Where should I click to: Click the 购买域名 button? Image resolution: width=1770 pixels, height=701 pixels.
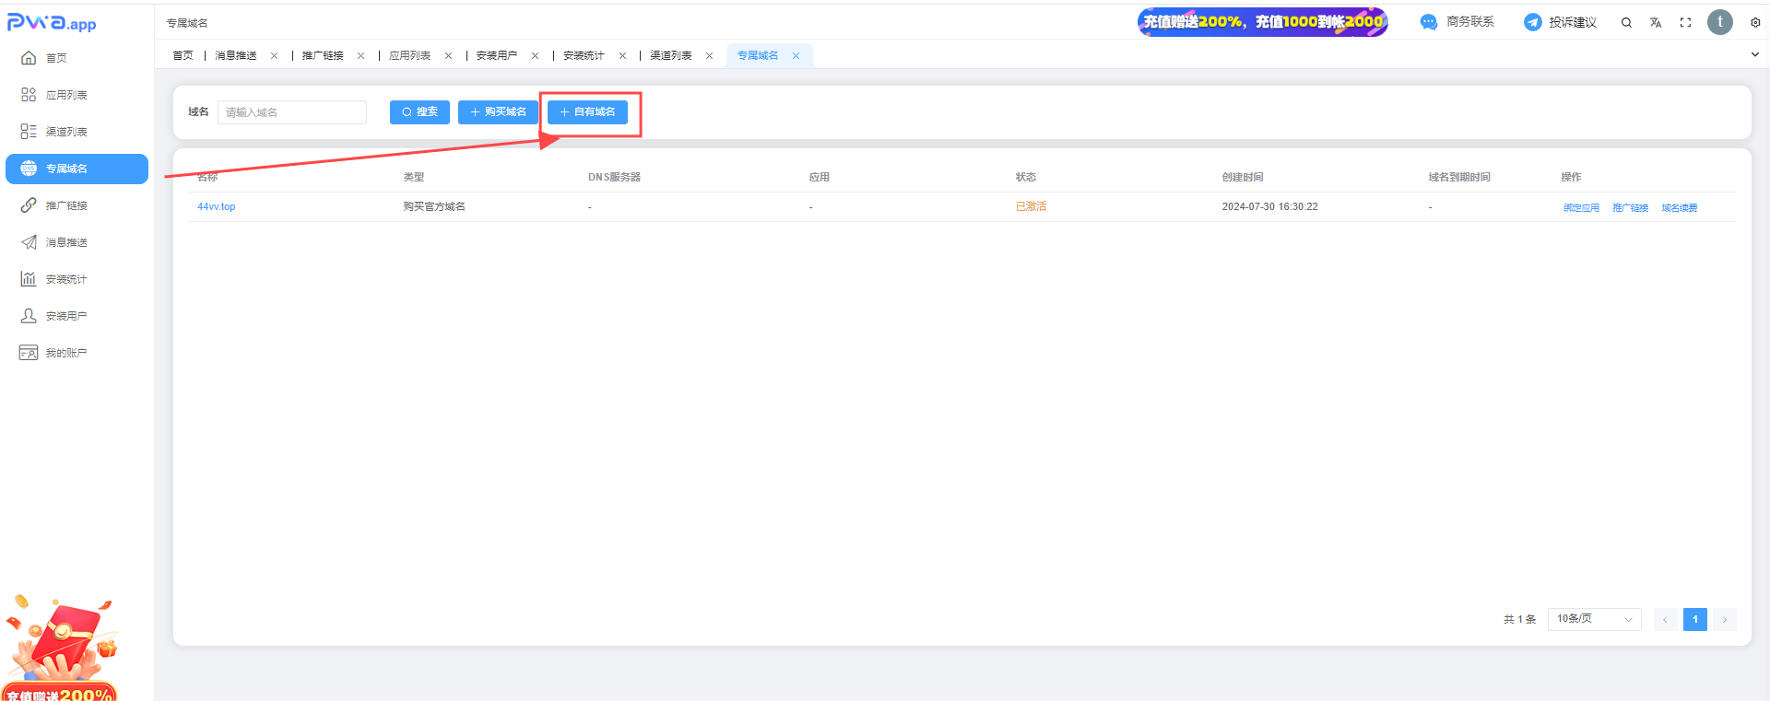pyautogui.click(x=498, y=111)
